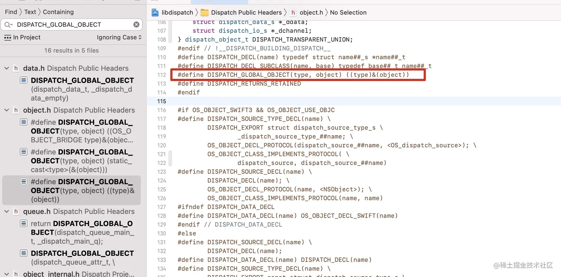Viewport: 561px width, 277px height.
Task: Click line number 115 in the gutter
Action: point(161,101)
